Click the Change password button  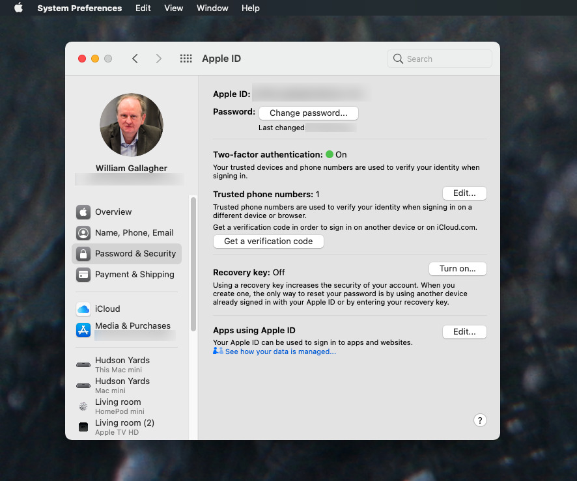tap(309, 113)
